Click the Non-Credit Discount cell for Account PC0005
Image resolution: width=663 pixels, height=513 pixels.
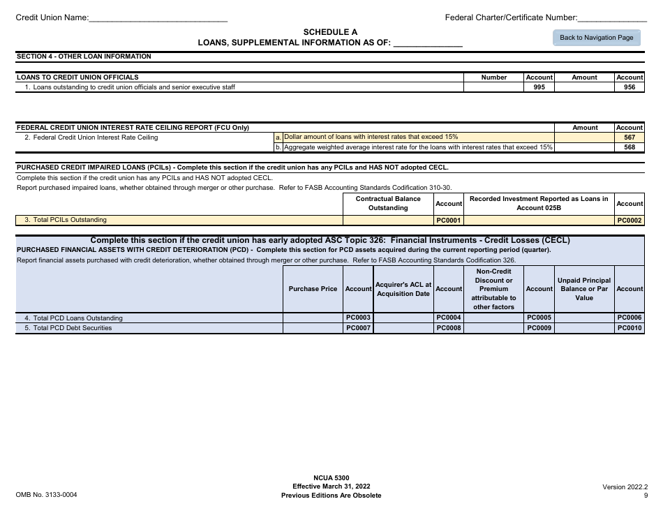click(x=493, y=317)
